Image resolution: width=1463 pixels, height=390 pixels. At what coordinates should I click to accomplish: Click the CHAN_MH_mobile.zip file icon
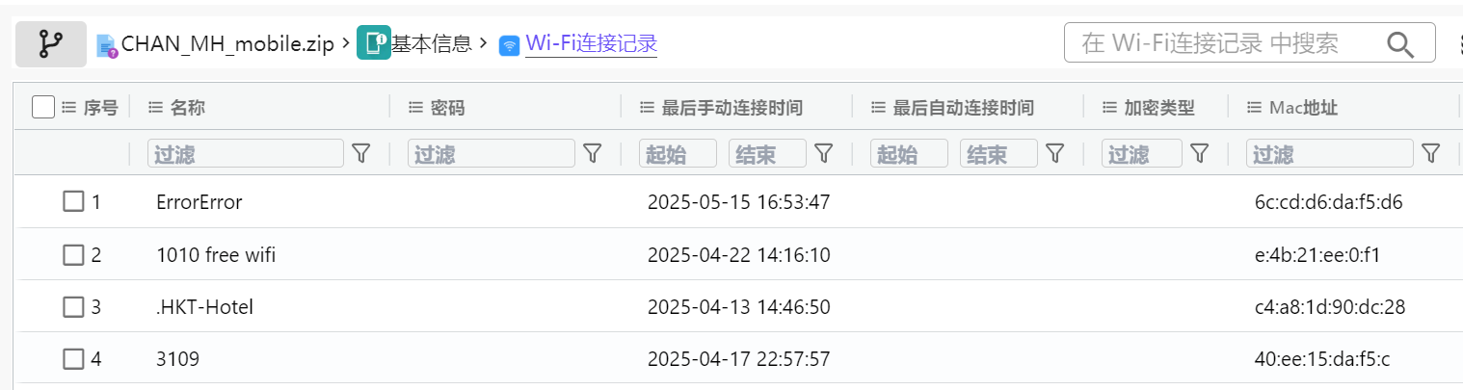(106, 45)
